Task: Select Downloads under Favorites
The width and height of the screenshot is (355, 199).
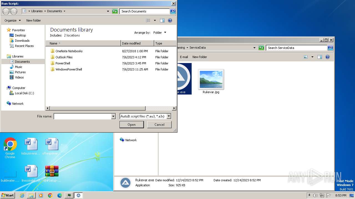Action: (x=22, y=41)
